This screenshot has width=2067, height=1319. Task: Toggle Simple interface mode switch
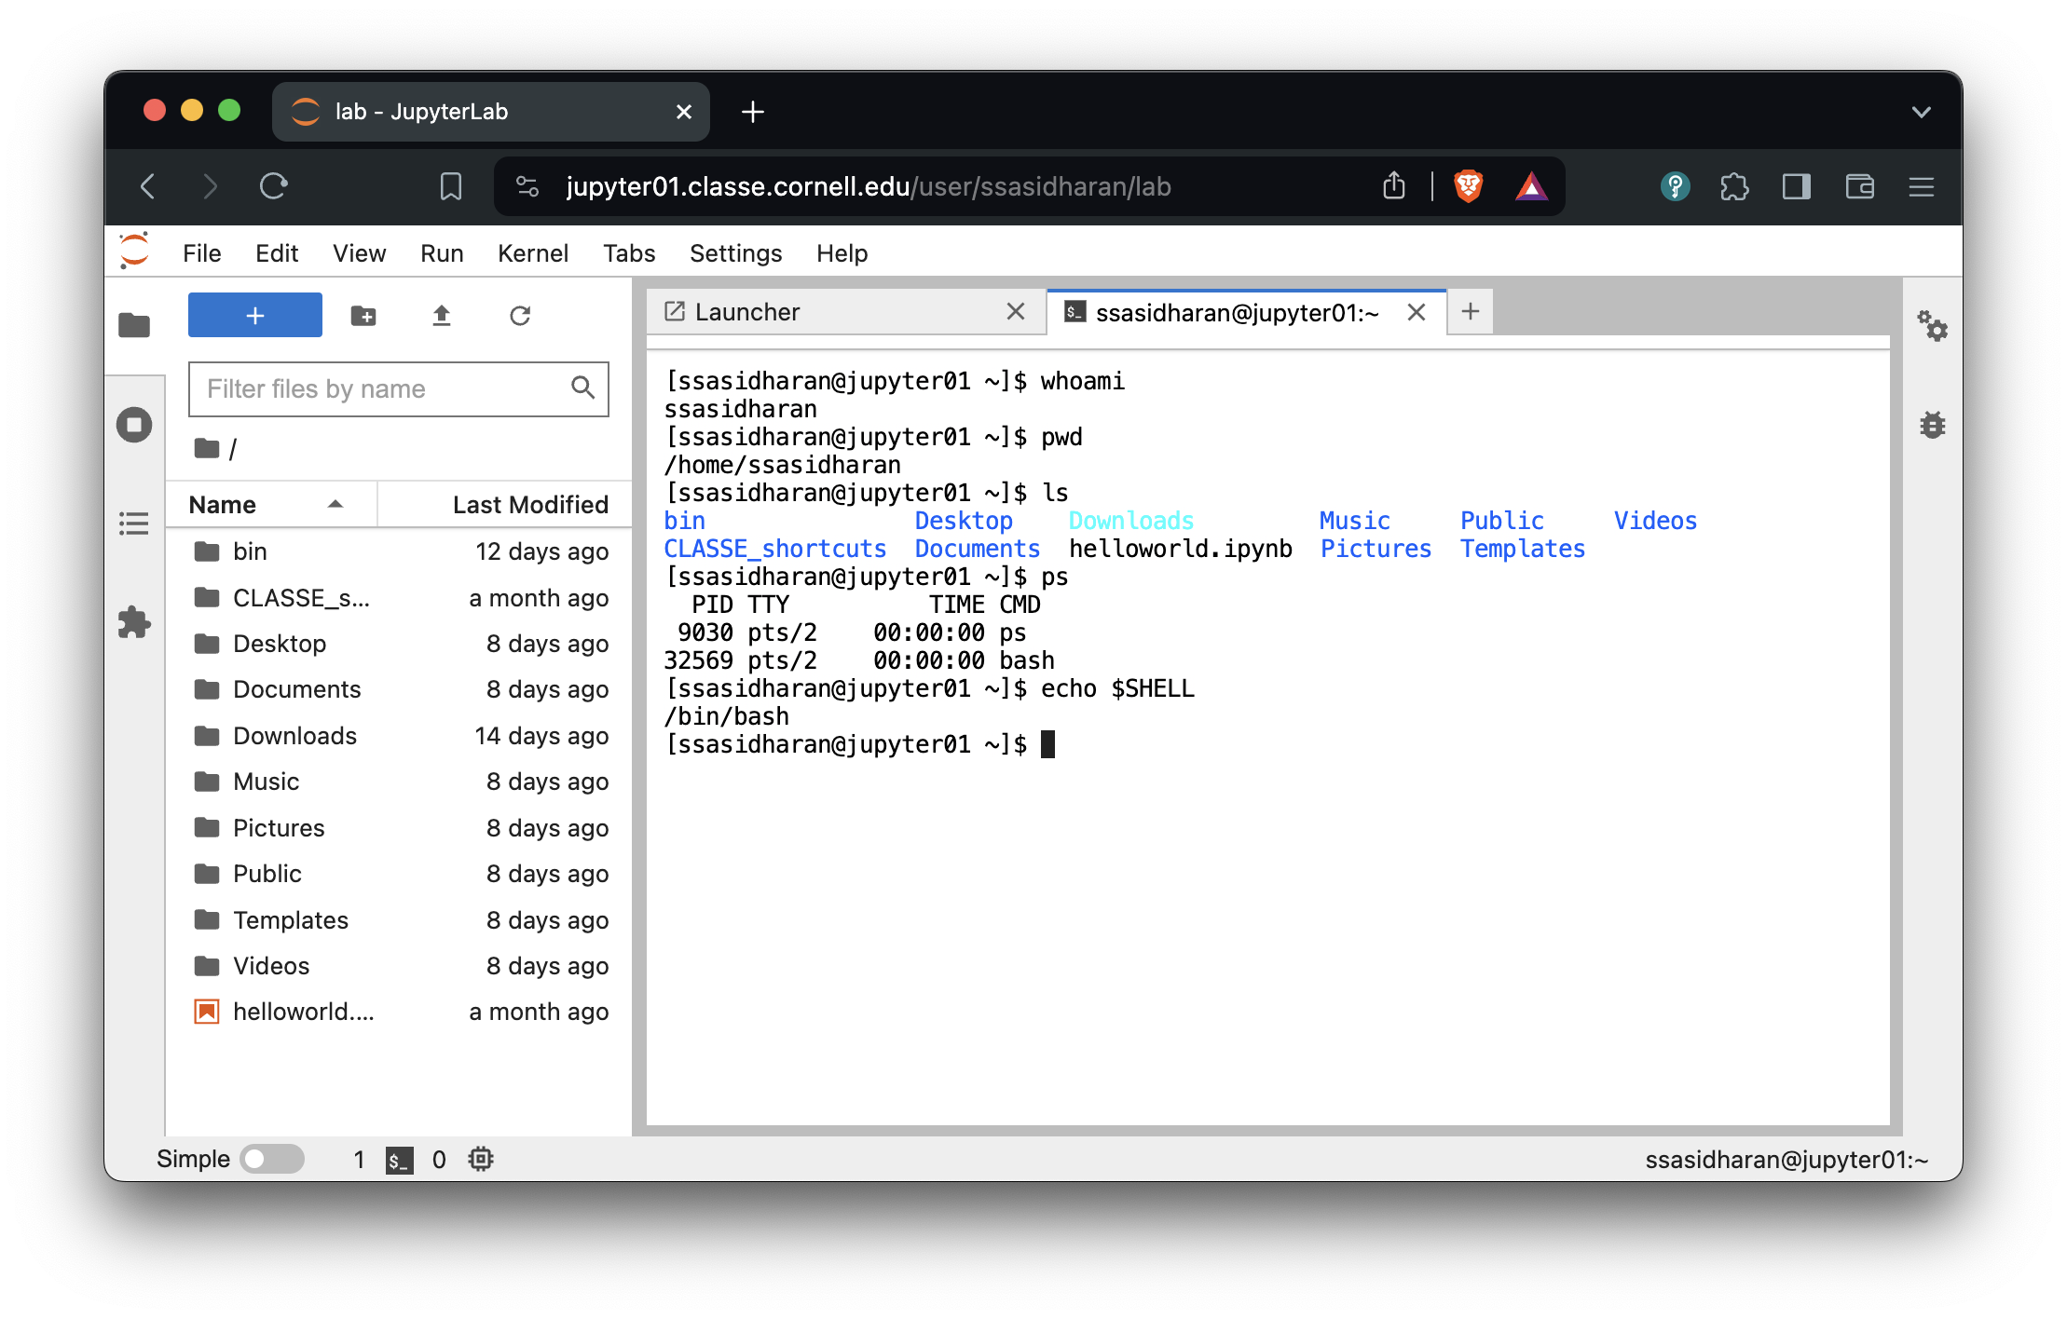[271, 1159]
